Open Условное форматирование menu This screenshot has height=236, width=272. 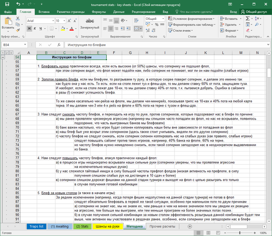(x=191, y=19)
